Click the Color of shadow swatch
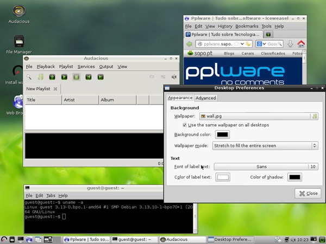This screenshot has width=326, height=244. [295, 177]
